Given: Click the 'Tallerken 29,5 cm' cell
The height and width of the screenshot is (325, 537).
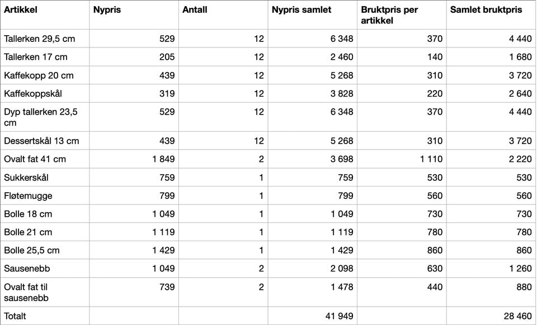Looking at the screenshot, I should click(x=39, y=39).
